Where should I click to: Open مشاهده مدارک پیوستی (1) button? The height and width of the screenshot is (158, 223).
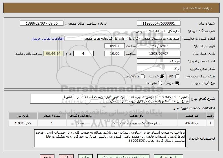pyautogui.click(x=123, y=156)
